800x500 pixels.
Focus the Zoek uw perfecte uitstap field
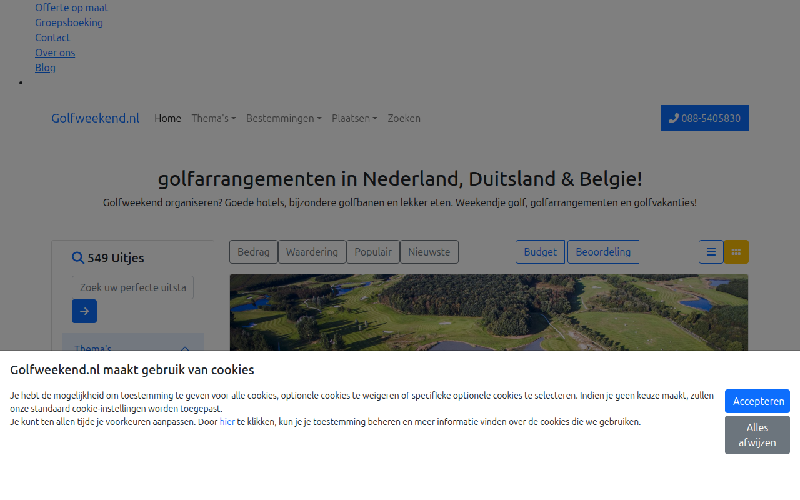pos(132,287)
